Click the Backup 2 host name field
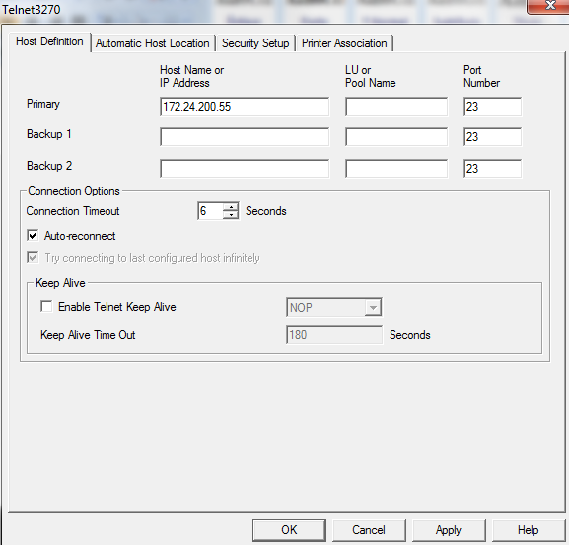The height and width of the screenshot is (545, 569). (245, 169)
